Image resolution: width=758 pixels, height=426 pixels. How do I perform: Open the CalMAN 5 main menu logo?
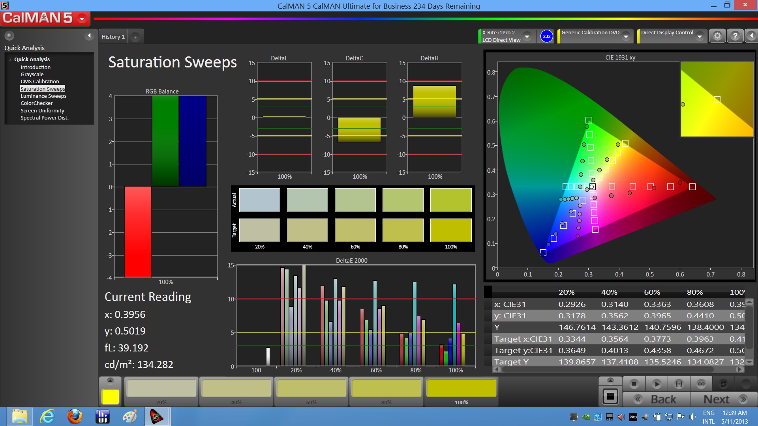point(45,18)
